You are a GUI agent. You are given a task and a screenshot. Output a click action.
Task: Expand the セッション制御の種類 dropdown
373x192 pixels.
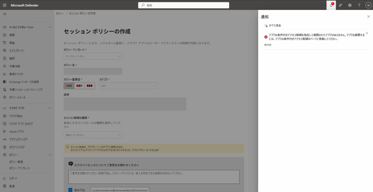(x=93, y=135)
